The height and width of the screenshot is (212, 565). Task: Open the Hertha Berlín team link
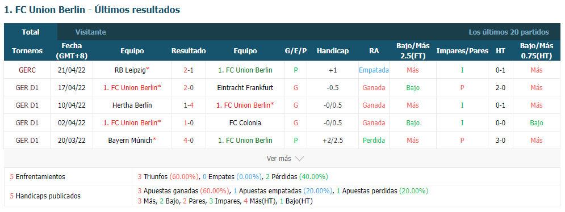click(132, 105)
